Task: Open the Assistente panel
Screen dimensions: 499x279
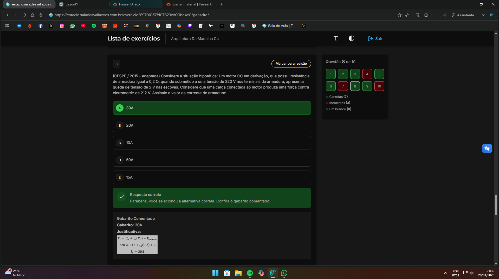Action: (x=463, y=15)
